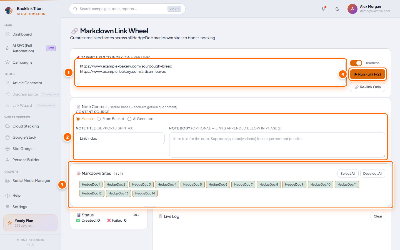Toggle the HedgeDoc 14 site chip
The width and height of the screenshot is (400, 250).
(x=145, y=193)
